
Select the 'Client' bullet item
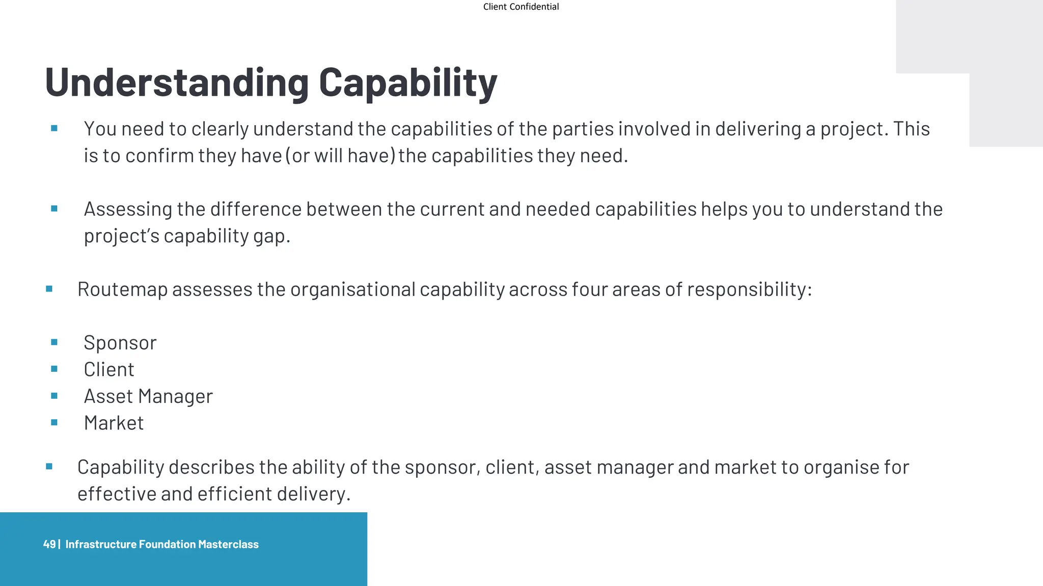point(109,370)
